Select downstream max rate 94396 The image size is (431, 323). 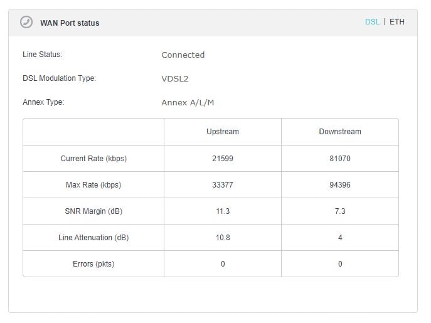340,185
